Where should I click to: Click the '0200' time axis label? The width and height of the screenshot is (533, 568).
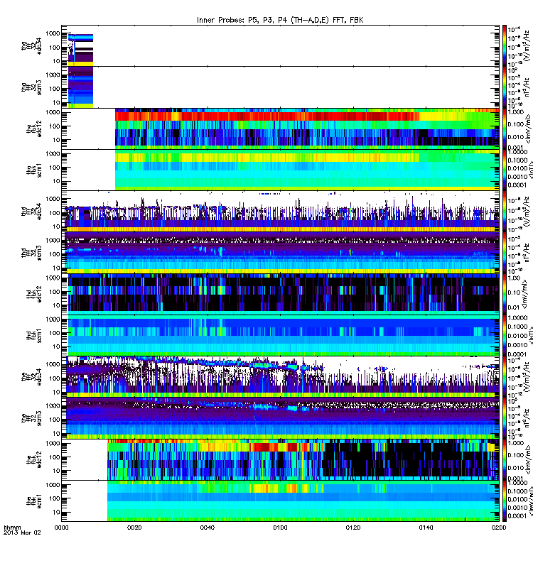coord(499,528)
